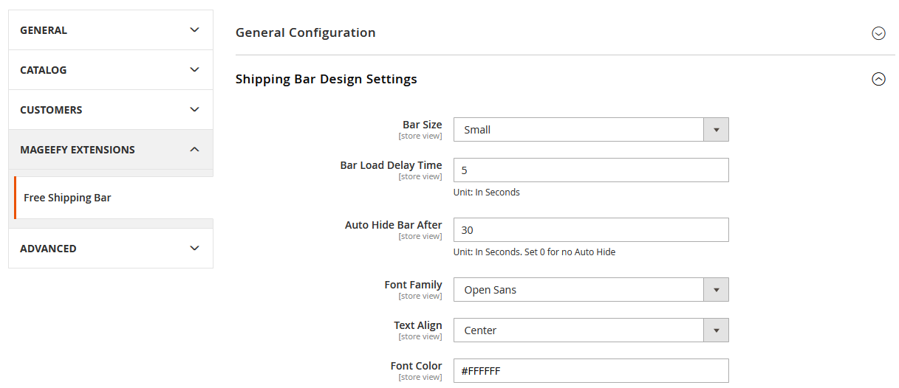Open the CATALOG configuration section label

[44, 70]
